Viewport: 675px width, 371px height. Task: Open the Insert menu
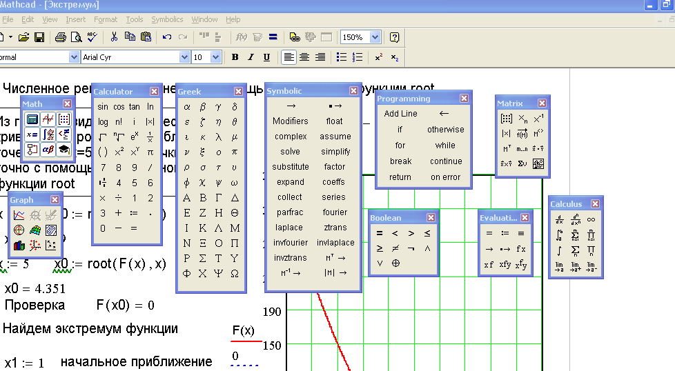(75, 19)
